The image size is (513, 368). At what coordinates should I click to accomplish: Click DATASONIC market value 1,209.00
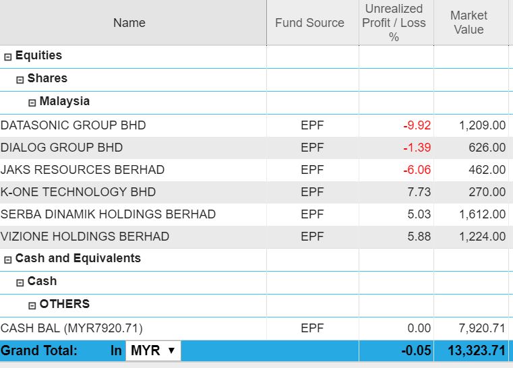point(482,125)
